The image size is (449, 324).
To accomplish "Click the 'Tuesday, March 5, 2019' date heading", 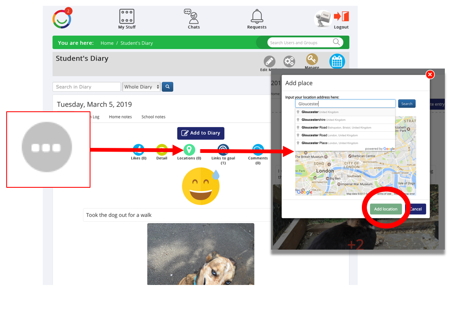I will pyautogui.click(x=94, y=104).
